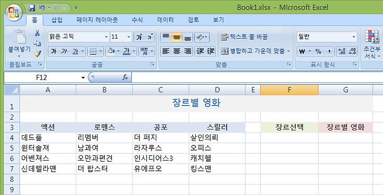This screenshot has width=383, height=195.
Task: Open the clipboard group dialog launcher
Action: coord(40,64)
